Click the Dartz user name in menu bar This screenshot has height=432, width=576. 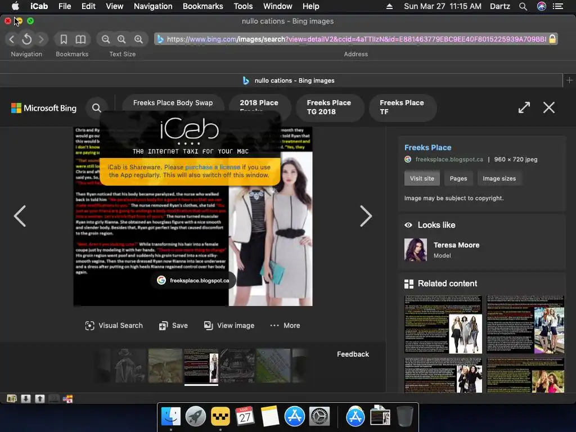pyautogui.click(x=500, y=6)
